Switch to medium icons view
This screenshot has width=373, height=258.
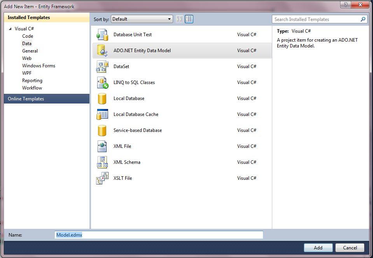click(x=188, y=19)
